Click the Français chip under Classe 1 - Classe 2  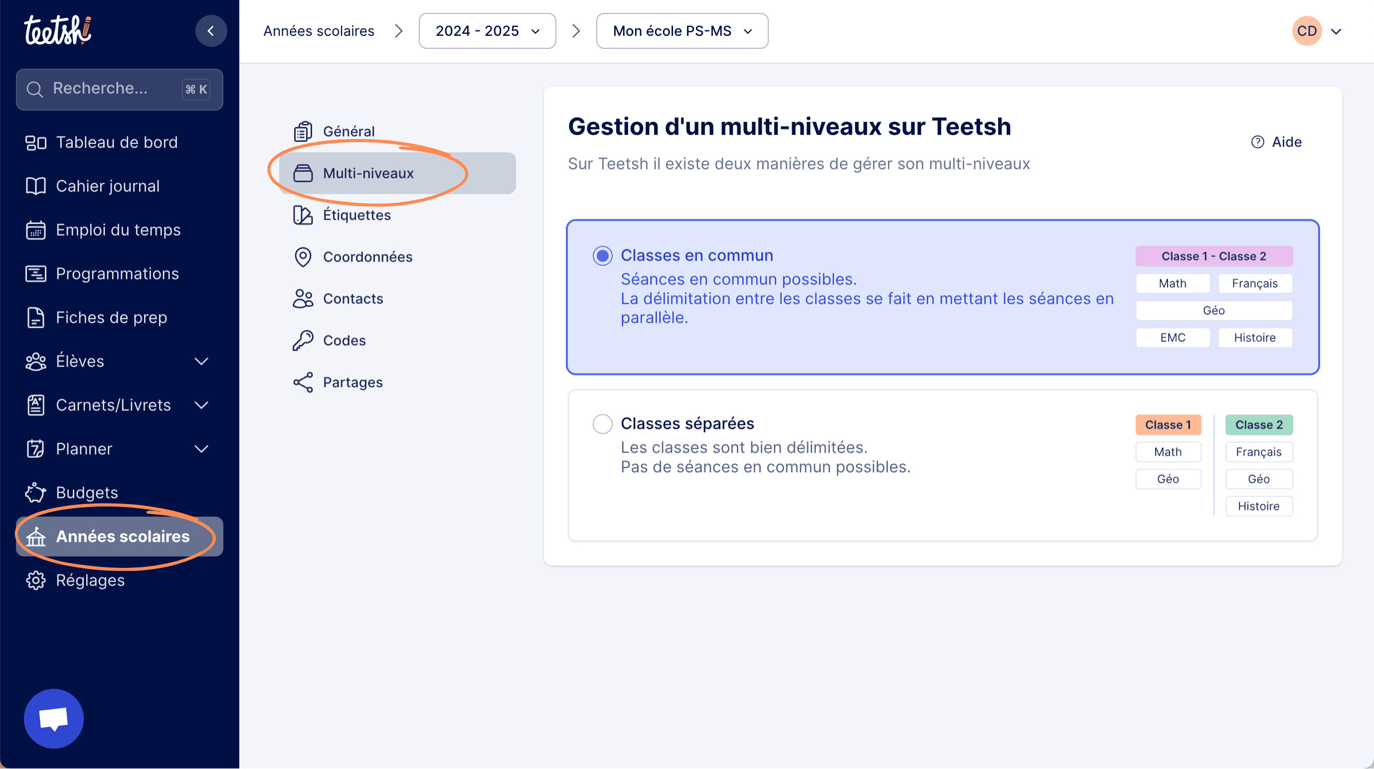click(1254, 283)
